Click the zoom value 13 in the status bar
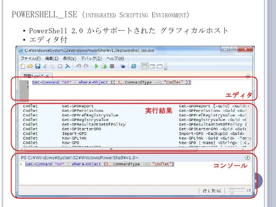276x207 pixels. (x=249, y=190)
